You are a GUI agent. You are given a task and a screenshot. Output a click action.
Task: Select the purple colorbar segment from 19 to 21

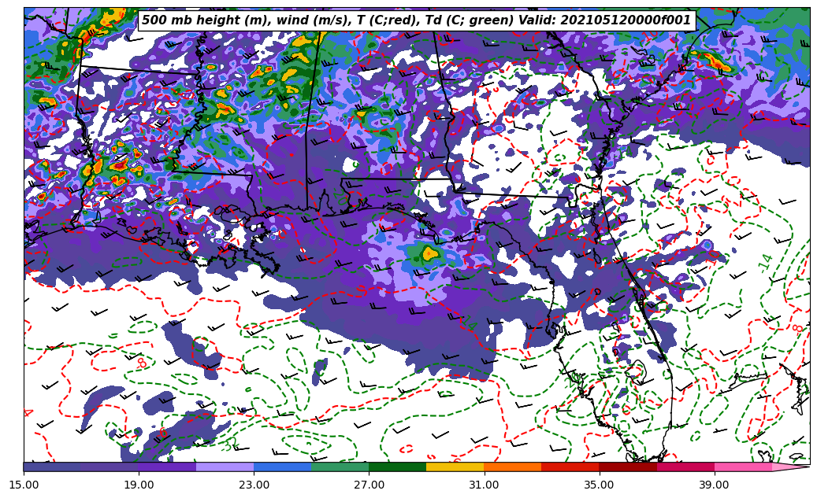[x=167, y=467]
